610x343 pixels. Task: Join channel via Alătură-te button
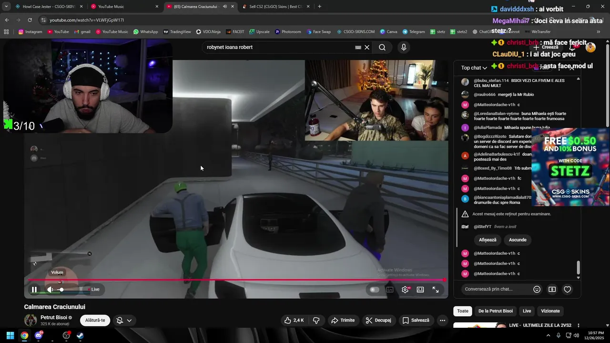[x=95, y=320]
